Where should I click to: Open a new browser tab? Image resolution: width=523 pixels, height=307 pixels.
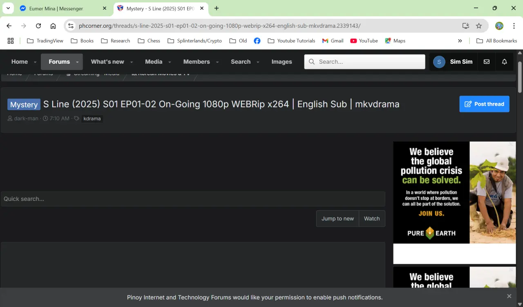217,8
